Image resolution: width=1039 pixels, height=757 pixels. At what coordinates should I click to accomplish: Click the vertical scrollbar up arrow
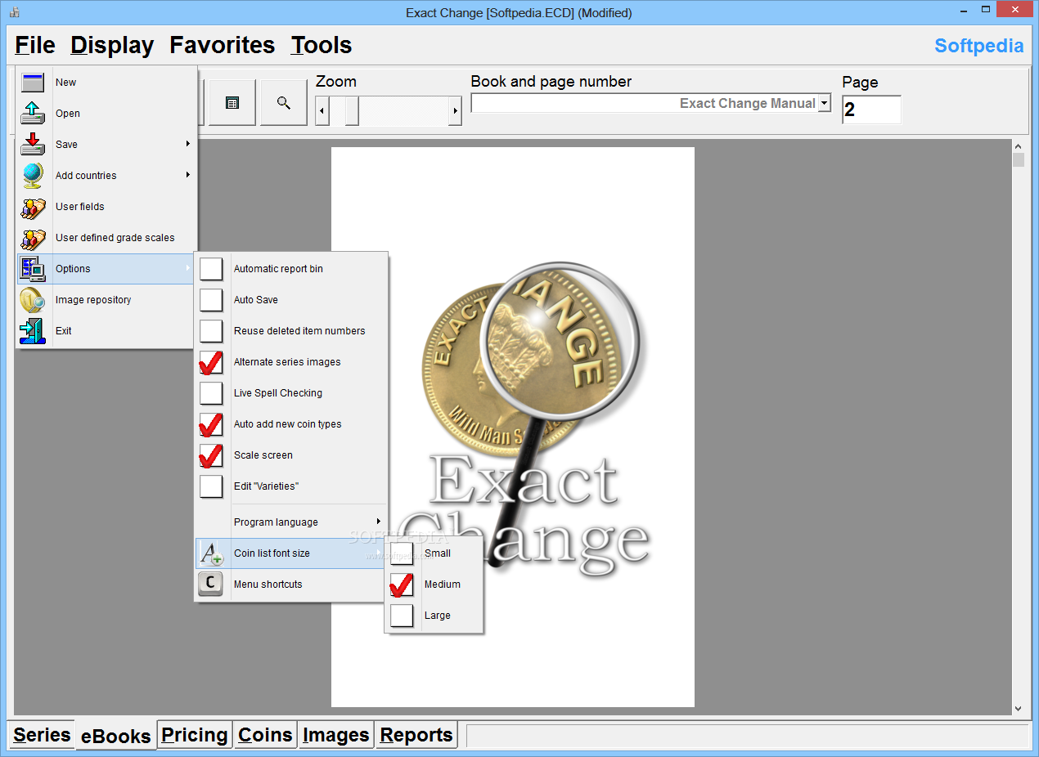pos(1018,146)
